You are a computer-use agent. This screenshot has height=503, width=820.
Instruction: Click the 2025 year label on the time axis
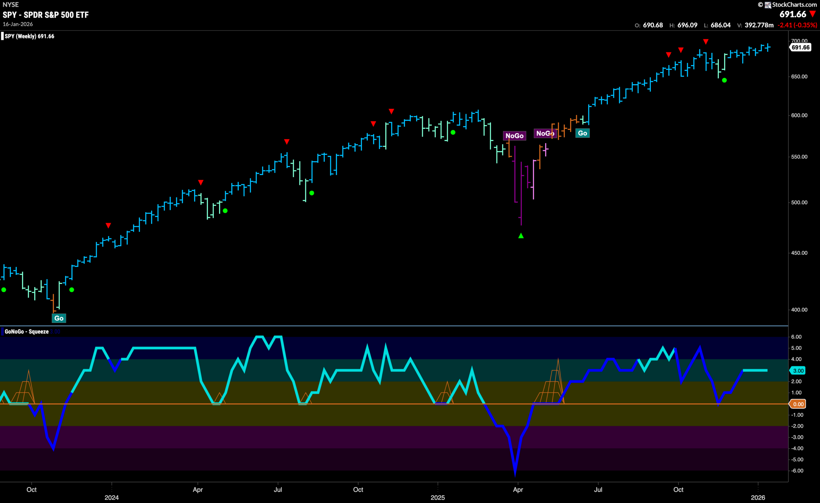(438, 497)
